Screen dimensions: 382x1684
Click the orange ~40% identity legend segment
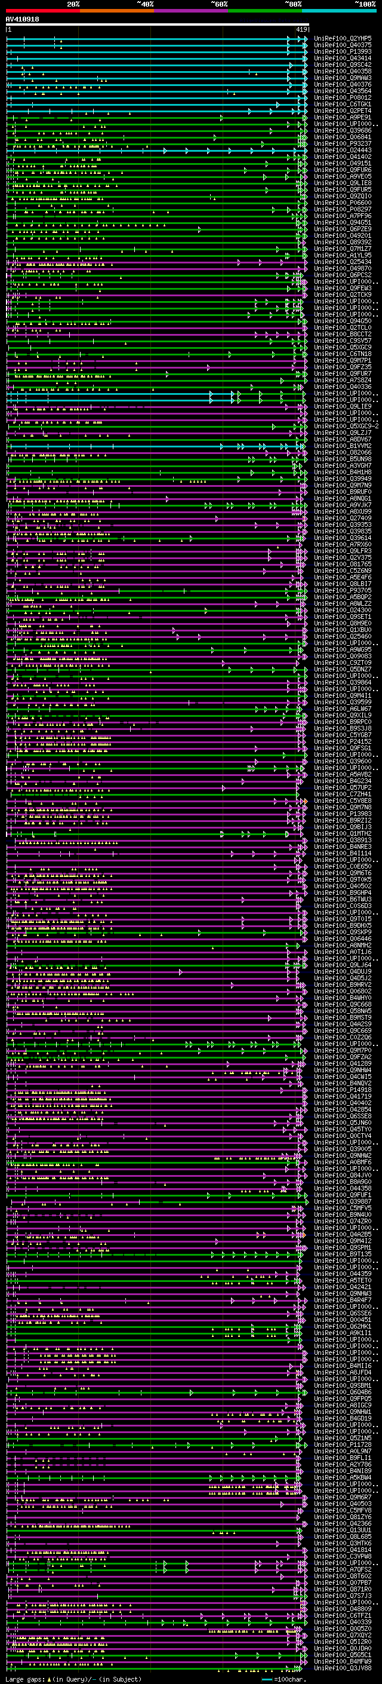click(x=117, y=11)
